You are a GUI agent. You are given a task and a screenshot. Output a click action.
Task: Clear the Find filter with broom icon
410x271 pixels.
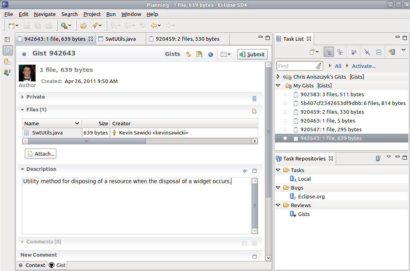(318, 66)
